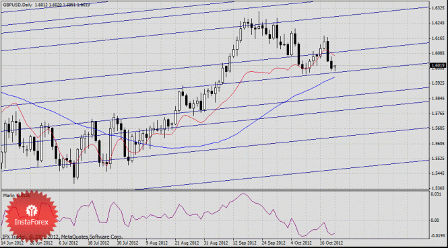The width and height of the screenshot is (448, 248).
Task: Select the 0.031 oscillator scale value
Action: point(436,194)
